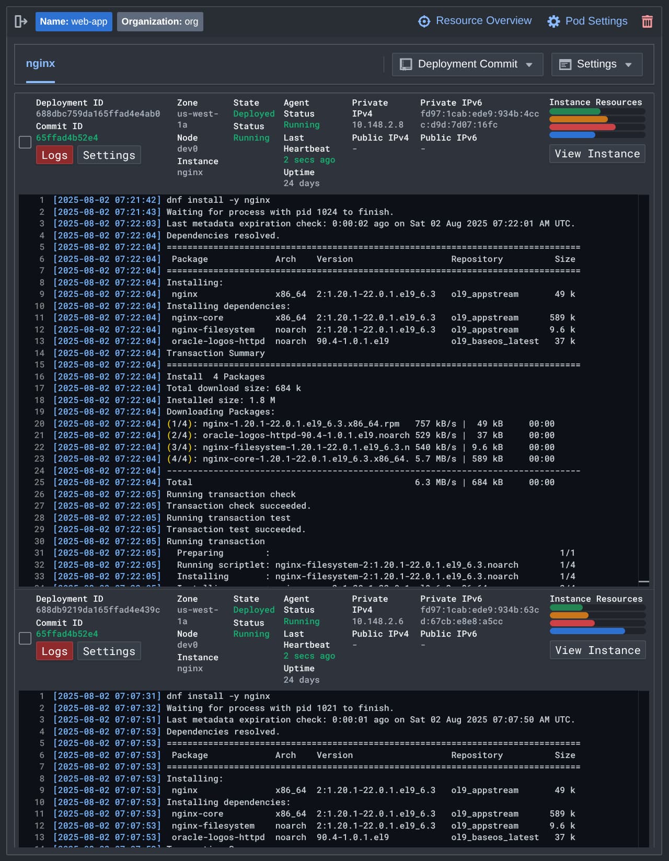Click the Settings dropdown panel icon
This screenshot has width=669, height=861.
[x=565, y=64]
